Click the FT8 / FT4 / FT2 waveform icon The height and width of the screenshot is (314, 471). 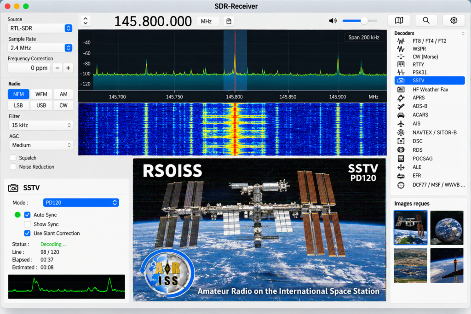(x=401, y=41)
